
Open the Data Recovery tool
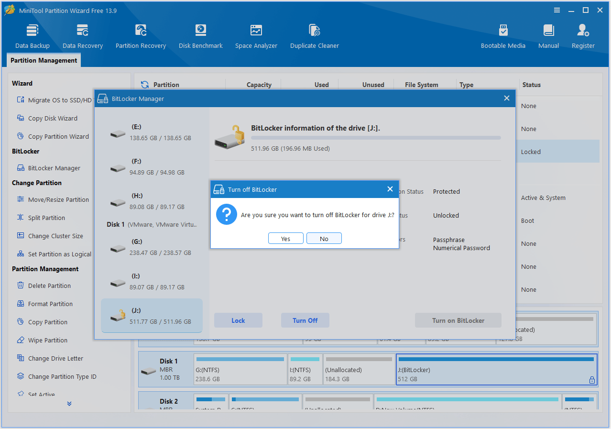click(83, 36)
